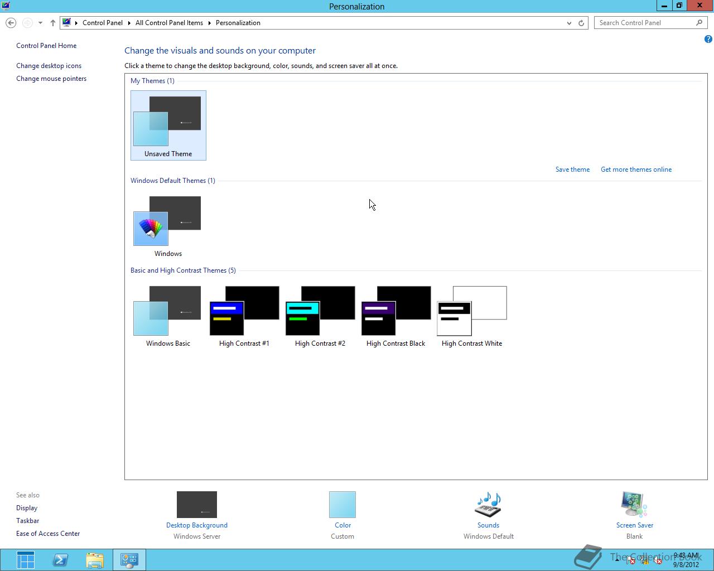Launch Windows PowerShell from taskbar
The width and height of the screenshot is (714, 571).
tap(60, 560)
